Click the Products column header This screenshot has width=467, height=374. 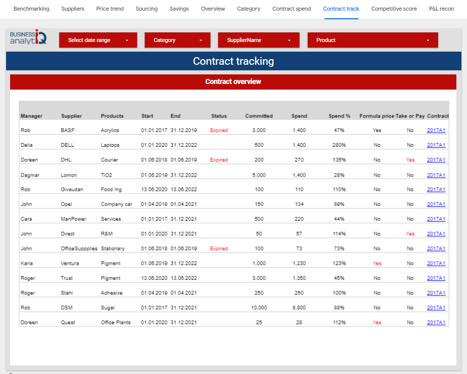(x=112, y=116)
